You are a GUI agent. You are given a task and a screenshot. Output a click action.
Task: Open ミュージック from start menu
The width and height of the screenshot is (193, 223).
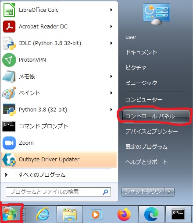pos(141,83)
